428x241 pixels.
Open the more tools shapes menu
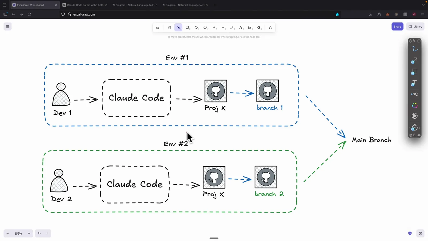coord(270,28)
